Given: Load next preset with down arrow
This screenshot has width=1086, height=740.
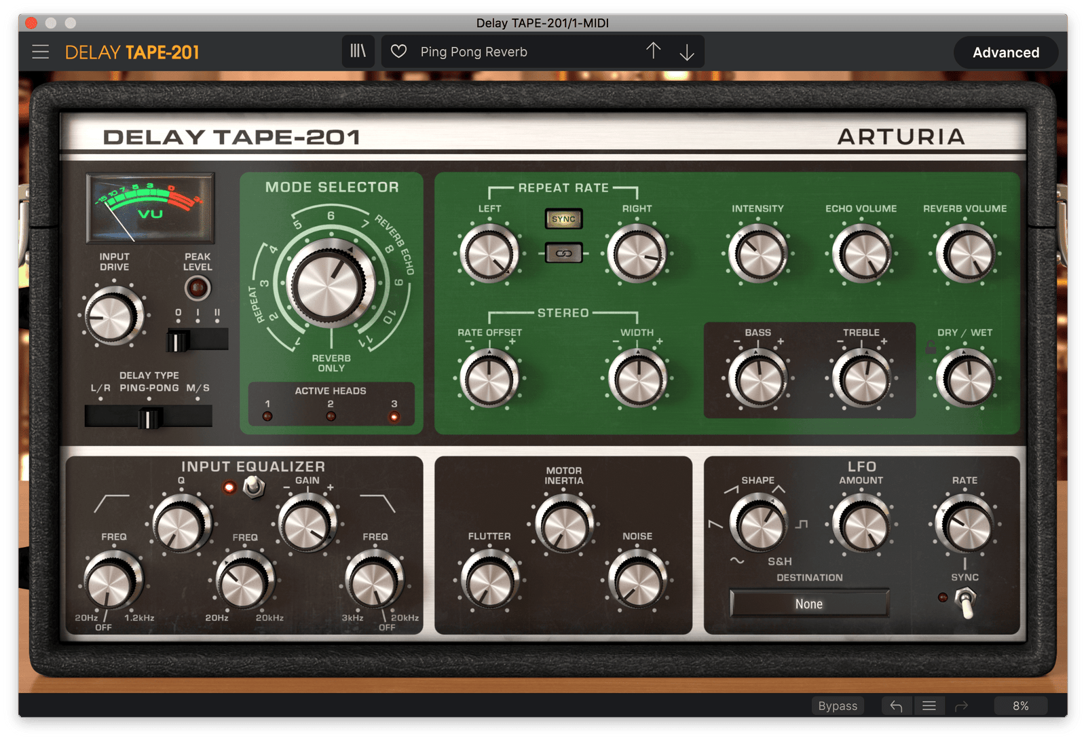Looking at the screenshot, I should pos(687,52).
